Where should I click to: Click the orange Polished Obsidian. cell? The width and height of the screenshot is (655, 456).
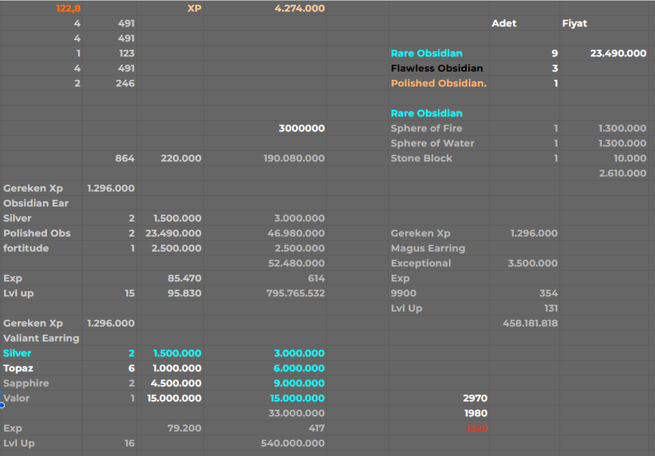pyautogui.click(x=439, y=83)
